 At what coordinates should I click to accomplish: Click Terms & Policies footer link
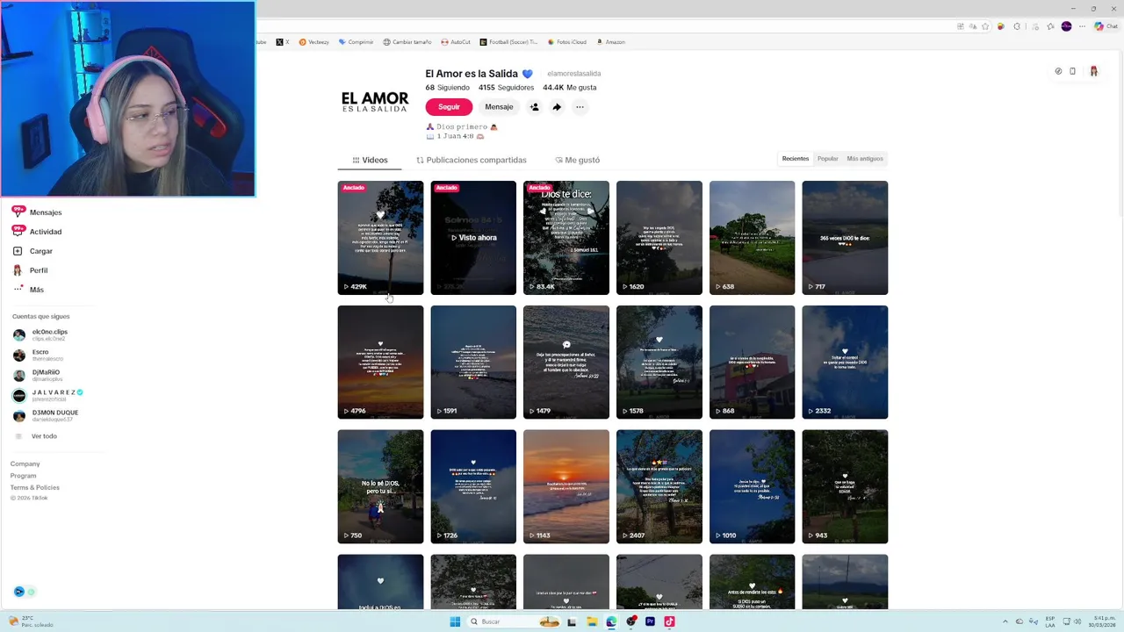click(35, 487)
